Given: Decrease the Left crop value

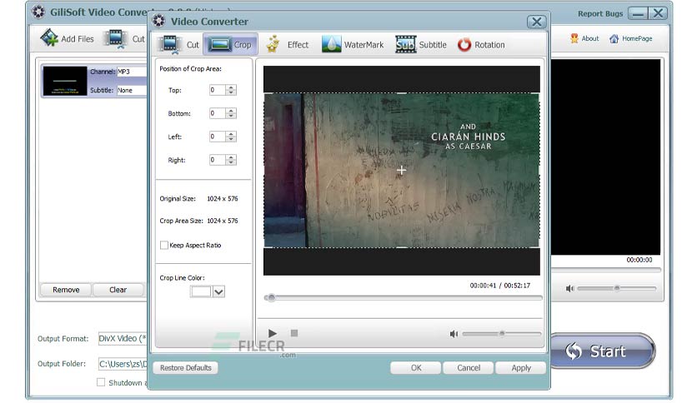Looking at the screenshot, I should point(231,139).
